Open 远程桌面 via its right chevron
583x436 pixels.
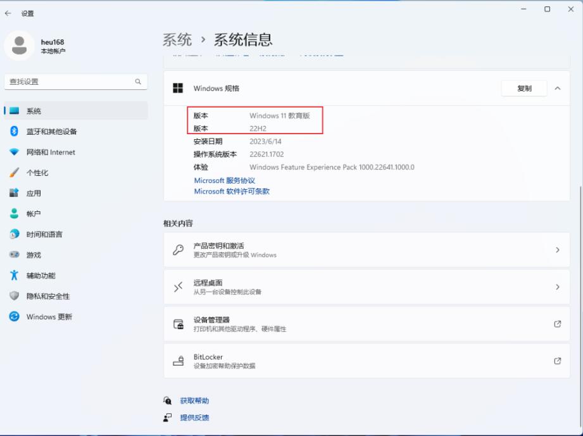coord(557,287)
